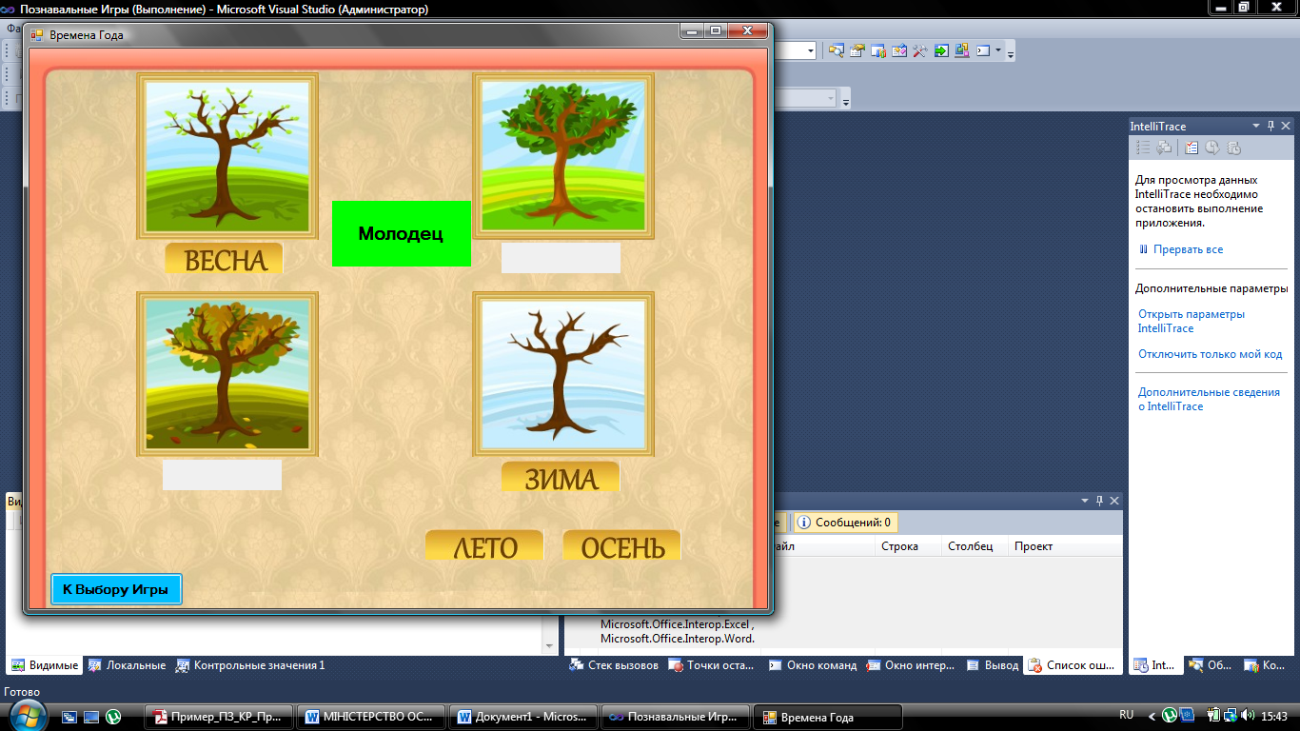Toggle auto-hide pin on Error List panel
The image size is (1300, 731).
[1100, 501]
